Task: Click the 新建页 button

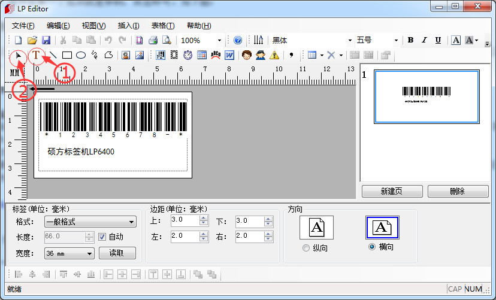Action: [392, 192]
